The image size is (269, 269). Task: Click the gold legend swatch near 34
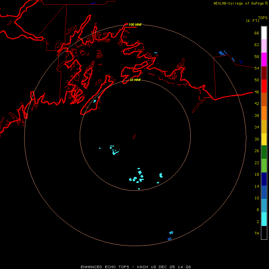point(264,126)
